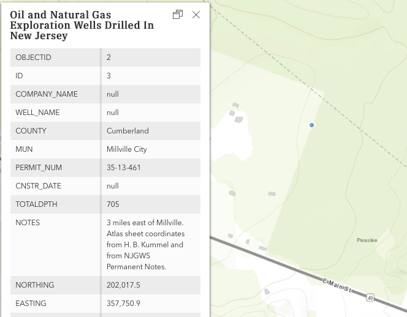Screen dimensions: 407x317
Task: Select the EASTING value 357,750.9
Action: 123,304
